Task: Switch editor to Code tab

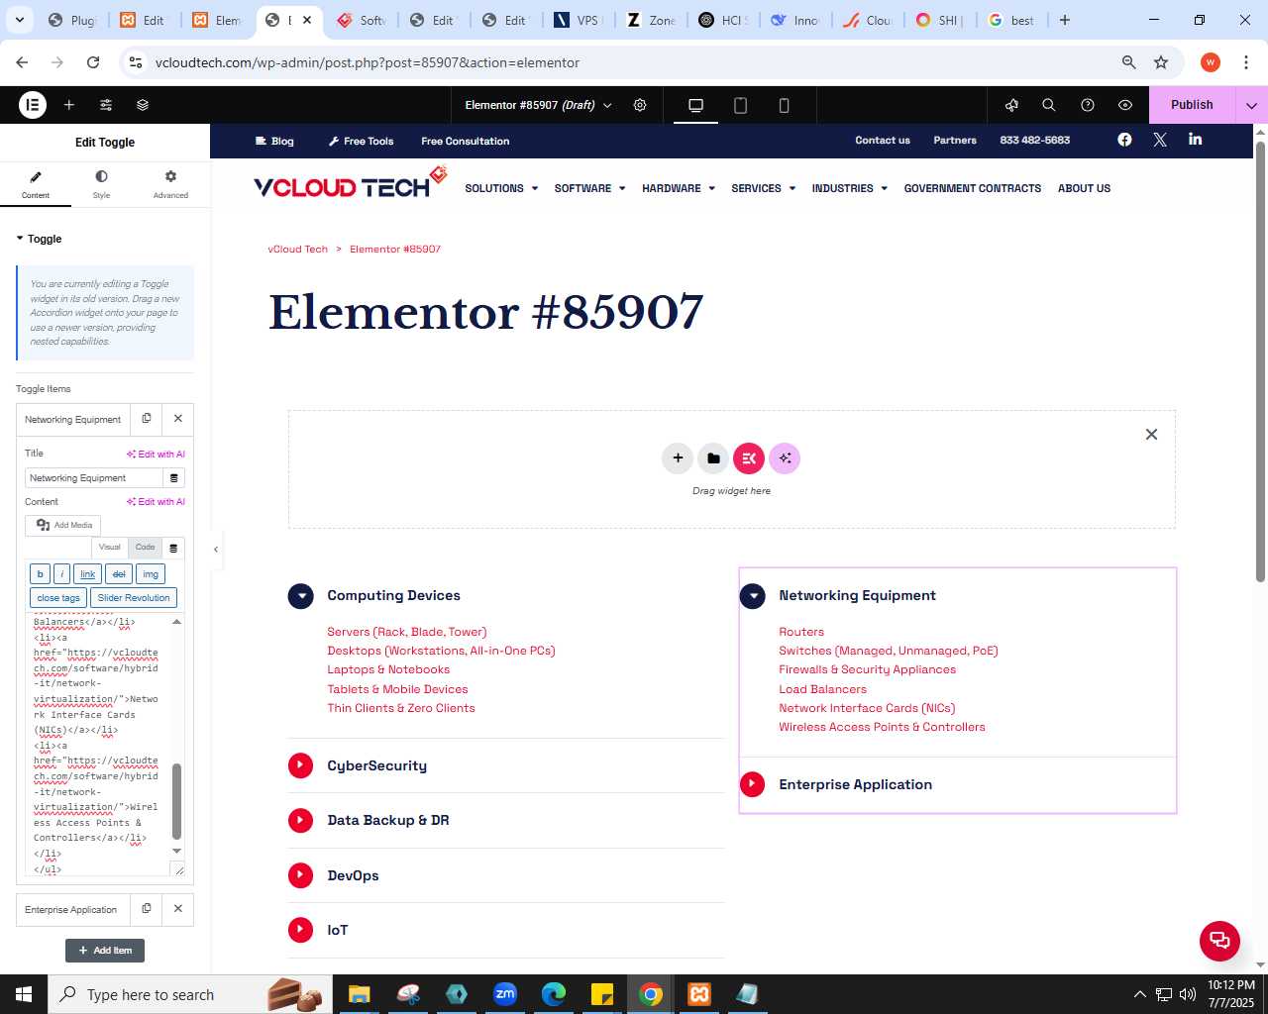Action: [x=146, y=547]
